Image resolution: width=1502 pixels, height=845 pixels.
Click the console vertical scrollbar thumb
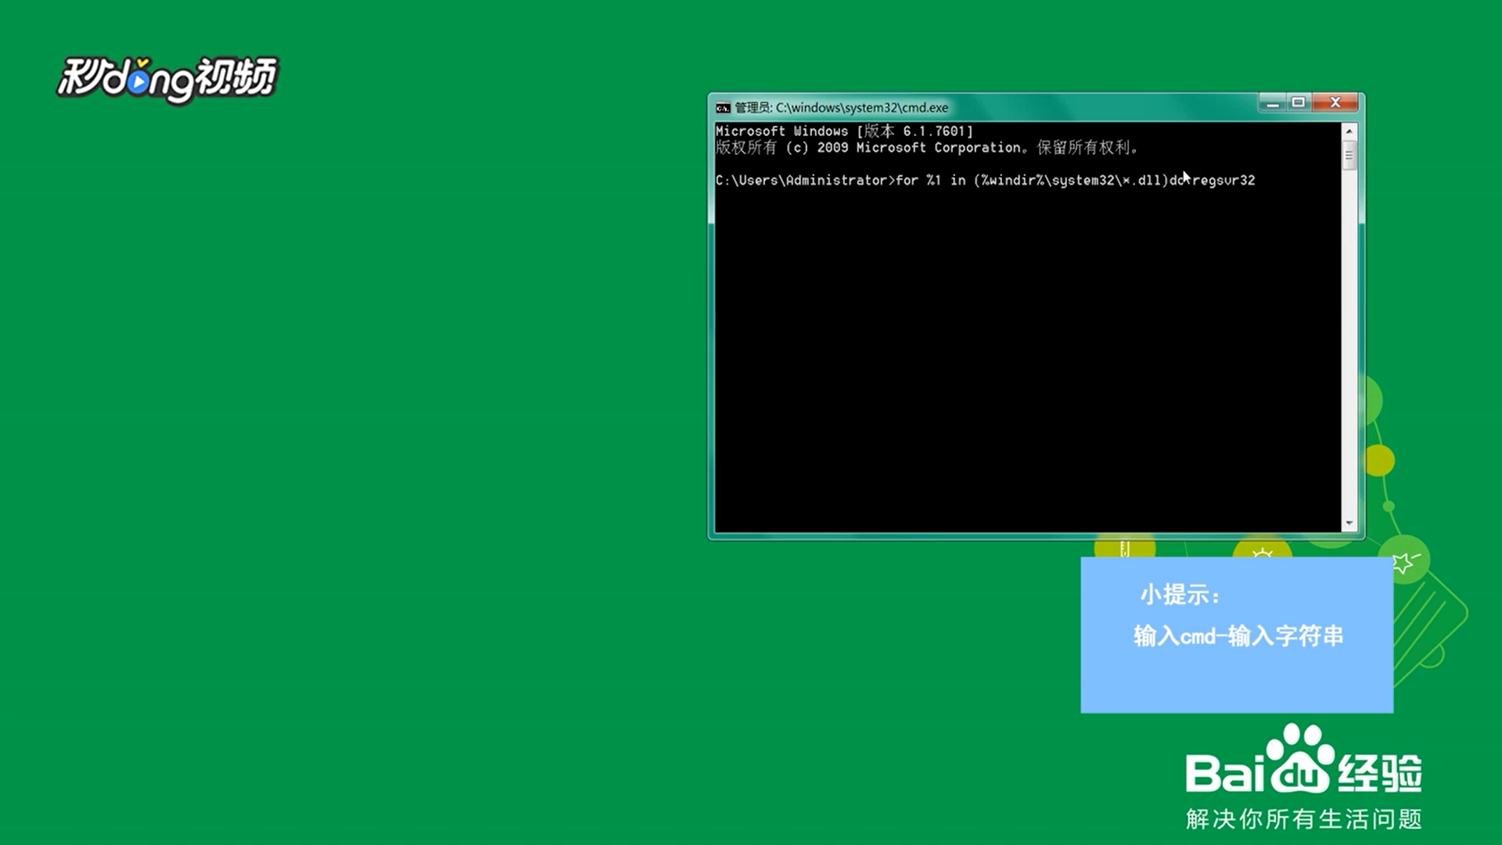(x=1349, y=155)
